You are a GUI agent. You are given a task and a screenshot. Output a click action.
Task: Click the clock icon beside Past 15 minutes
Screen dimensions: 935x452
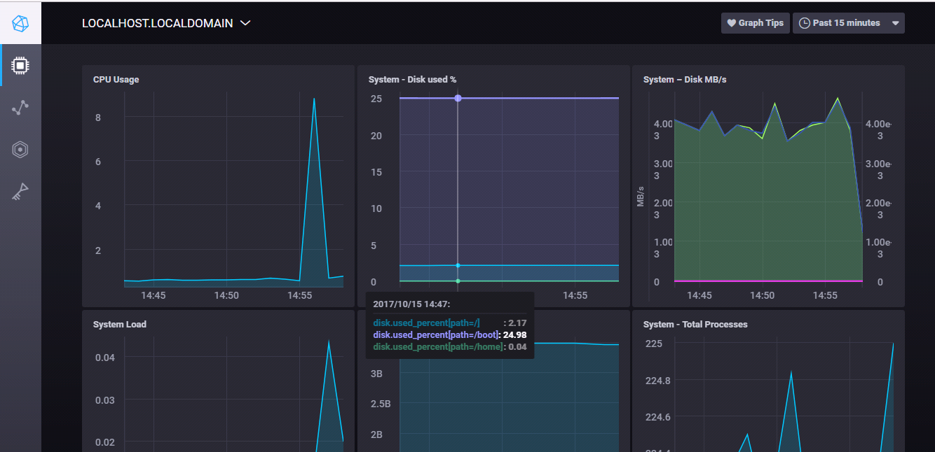(805, 23)
